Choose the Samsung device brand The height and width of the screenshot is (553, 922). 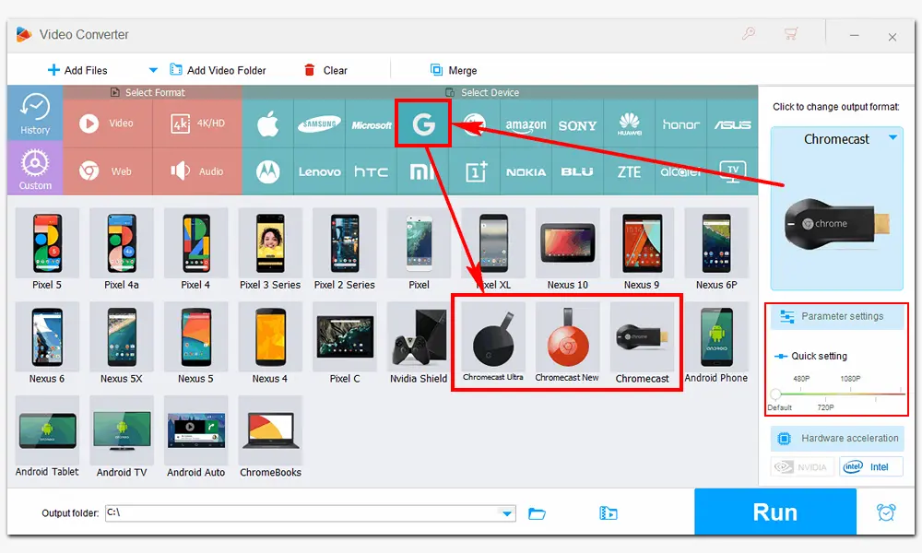[x=319, y=124]
